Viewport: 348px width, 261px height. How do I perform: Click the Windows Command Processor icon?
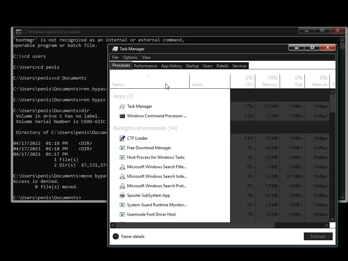pyautogui.click(x=122, y=116)
